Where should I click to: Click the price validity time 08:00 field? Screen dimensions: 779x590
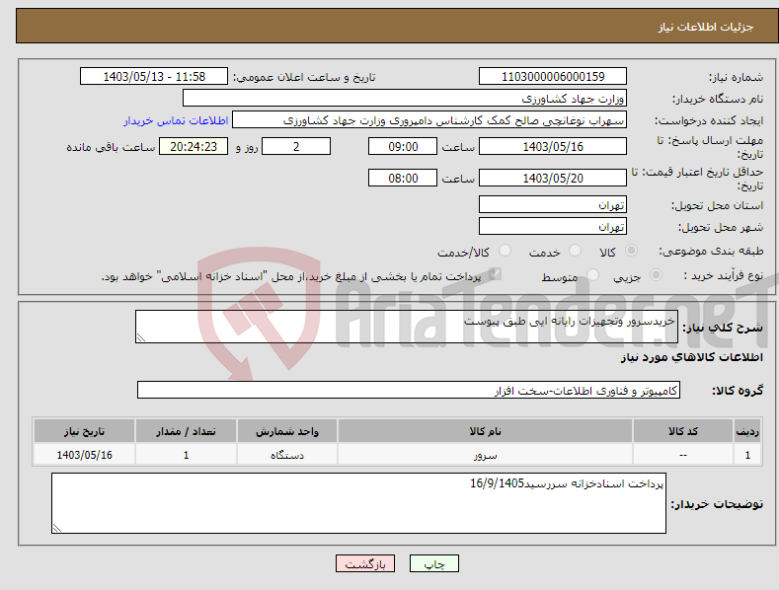click(x=403, y=178)
